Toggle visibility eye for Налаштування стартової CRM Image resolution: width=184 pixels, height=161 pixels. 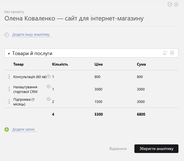coord(49,87)
